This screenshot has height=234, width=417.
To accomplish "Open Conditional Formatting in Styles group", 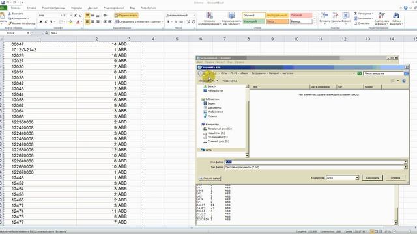I will pyautogui.click(x=209, y=19).
